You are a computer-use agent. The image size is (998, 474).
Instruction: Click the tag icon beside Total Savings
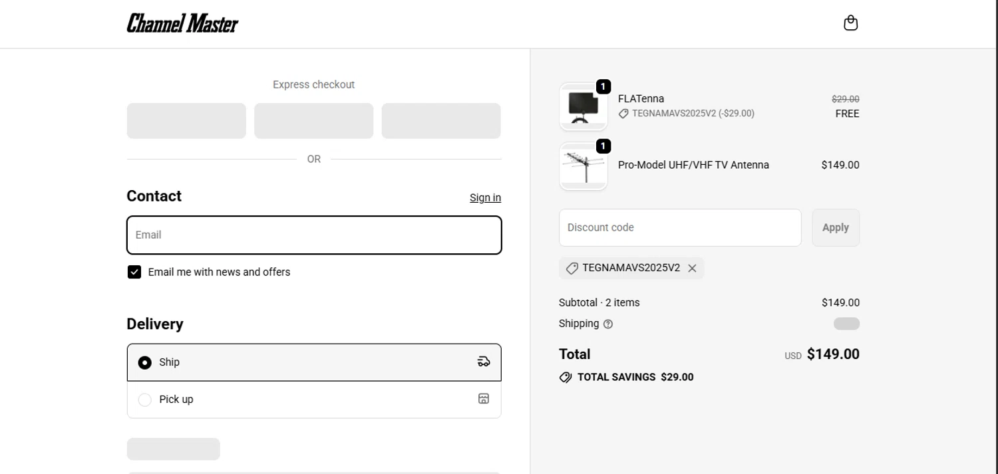(566, 378)
